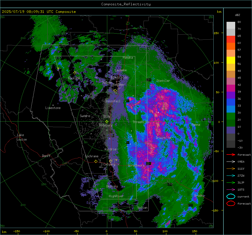Click the yellow diamond marker beside RockyMH

75,73
